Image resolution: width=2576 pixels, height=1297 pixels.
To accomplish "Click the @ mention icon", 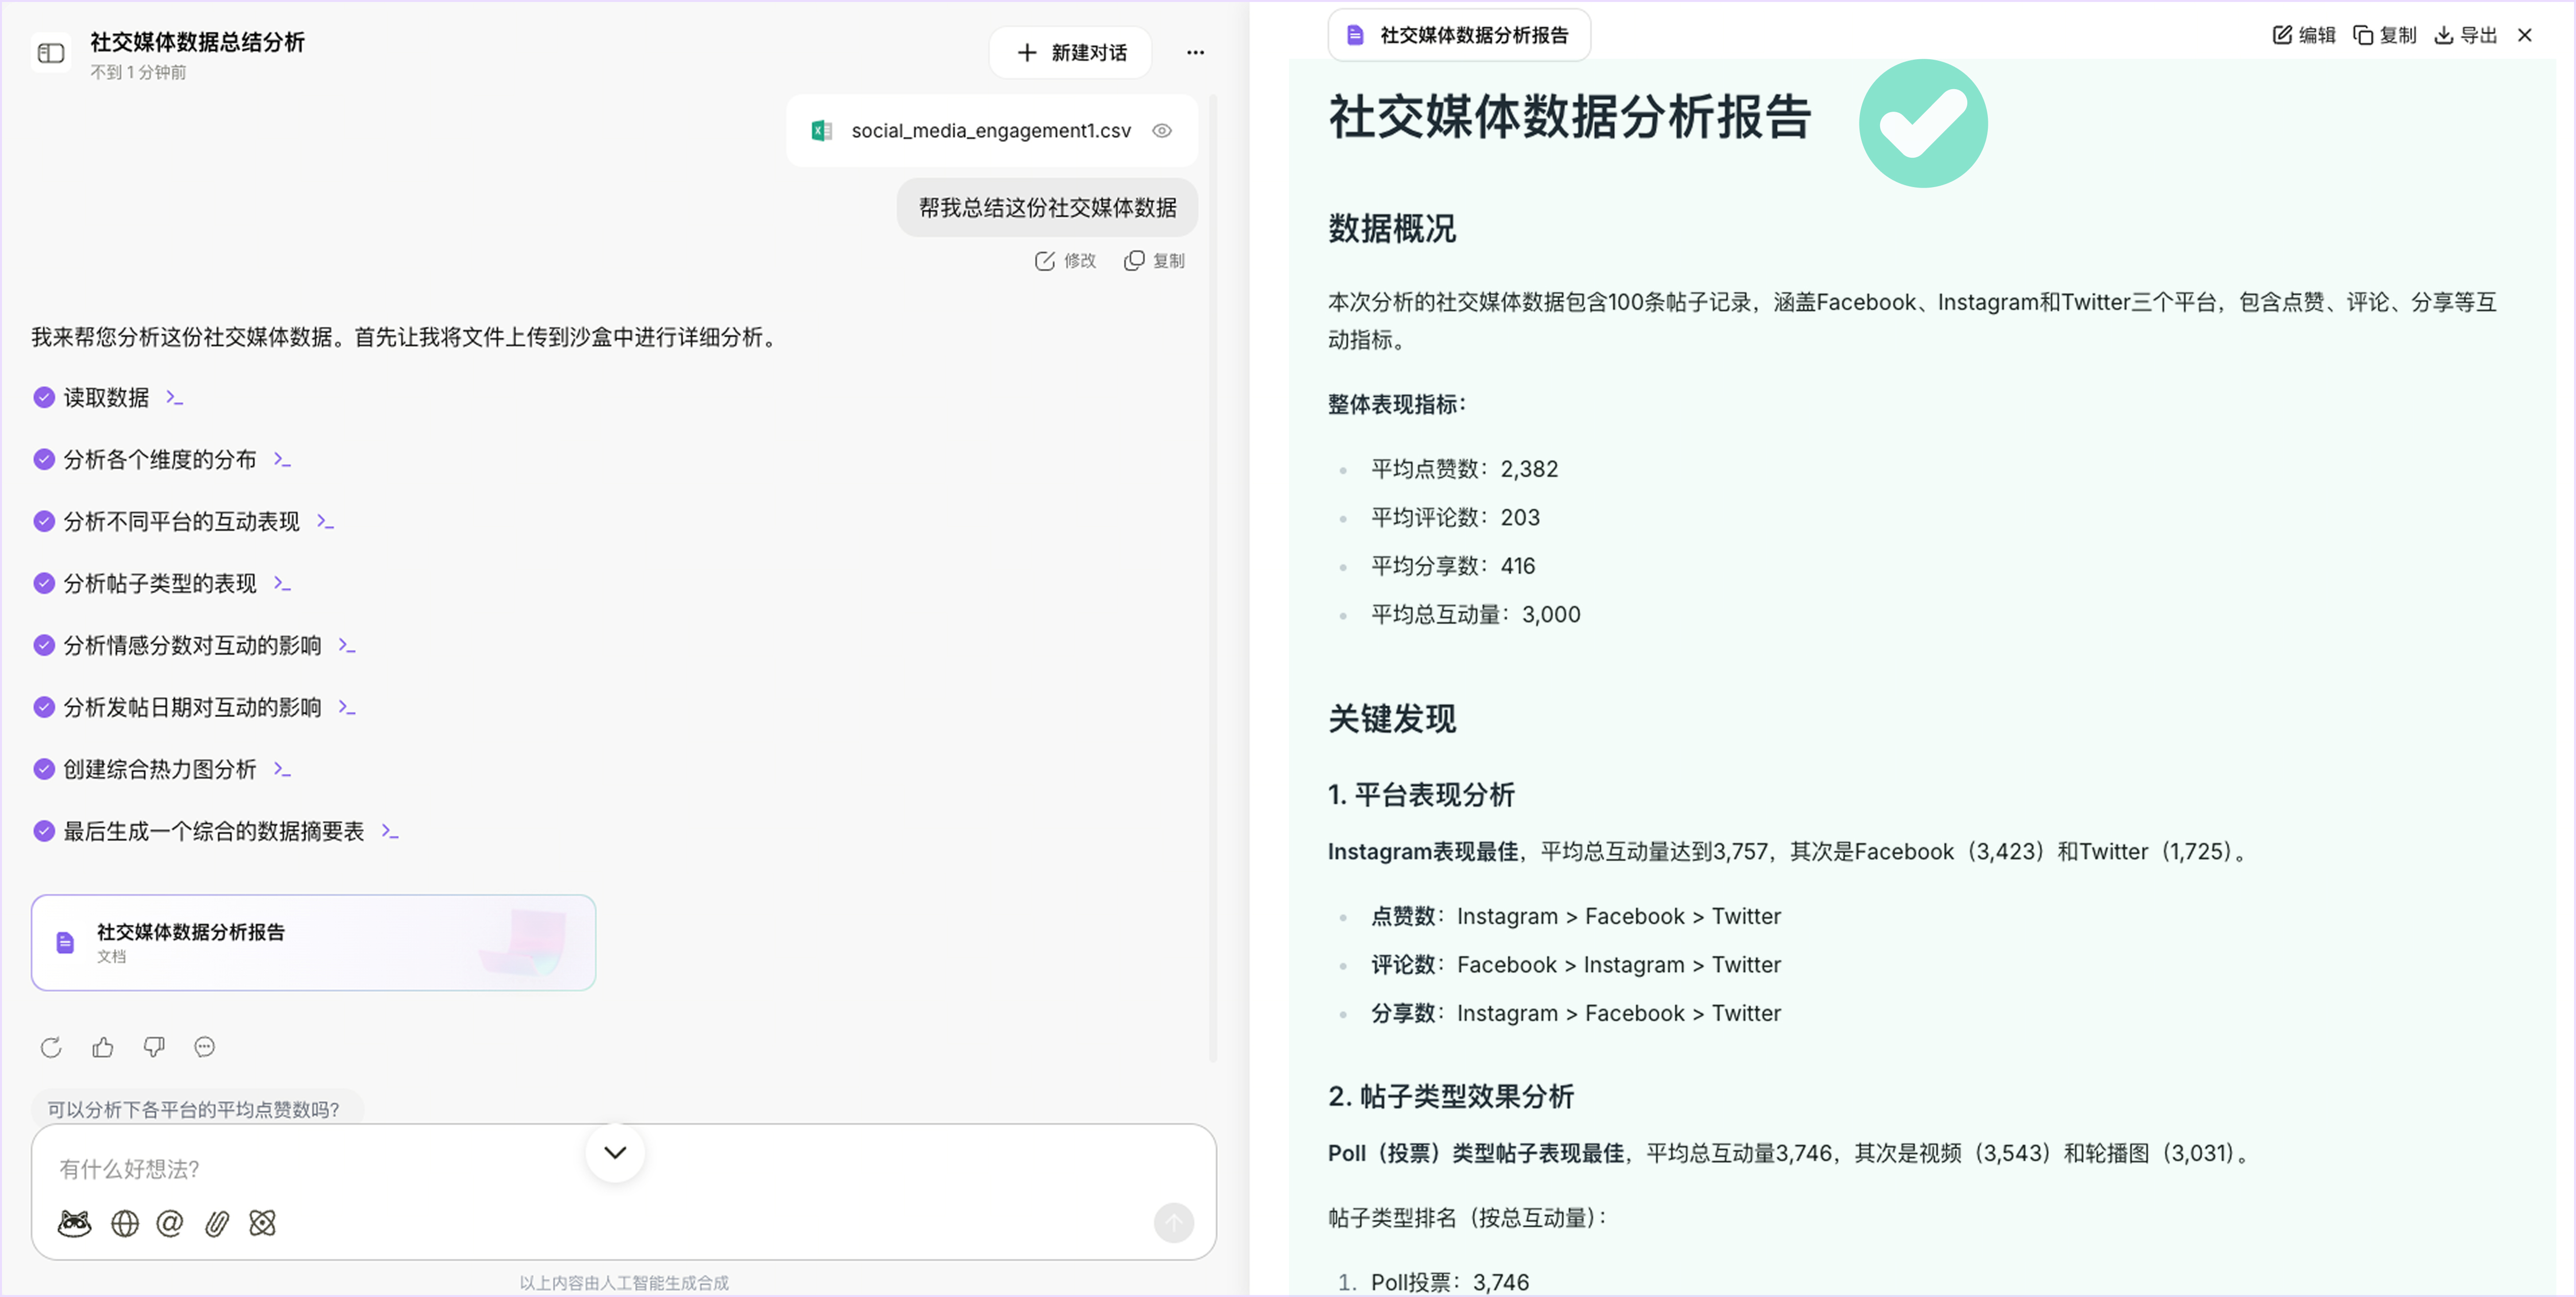I will pyautogui.click(x=170, y=1223).
